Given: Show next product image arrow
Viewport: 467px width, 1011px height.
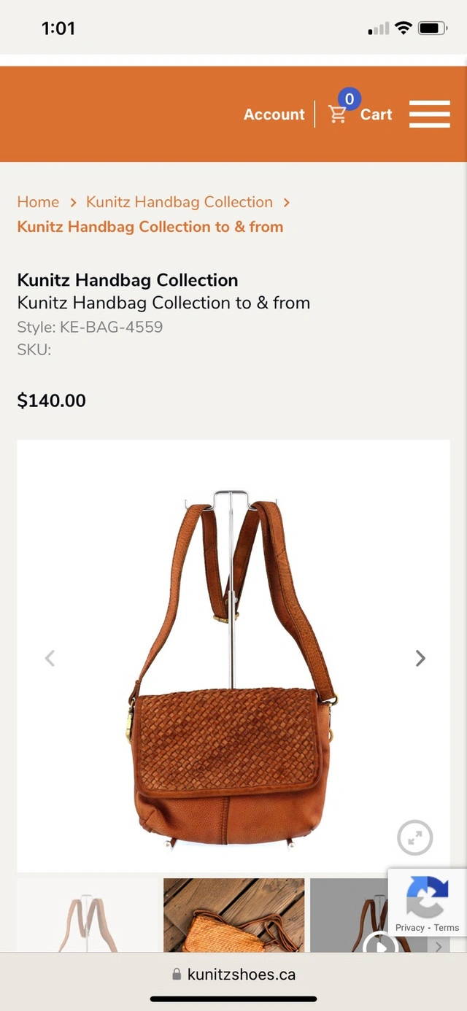Looking at the screenshot, I should [x=420, y=658].
